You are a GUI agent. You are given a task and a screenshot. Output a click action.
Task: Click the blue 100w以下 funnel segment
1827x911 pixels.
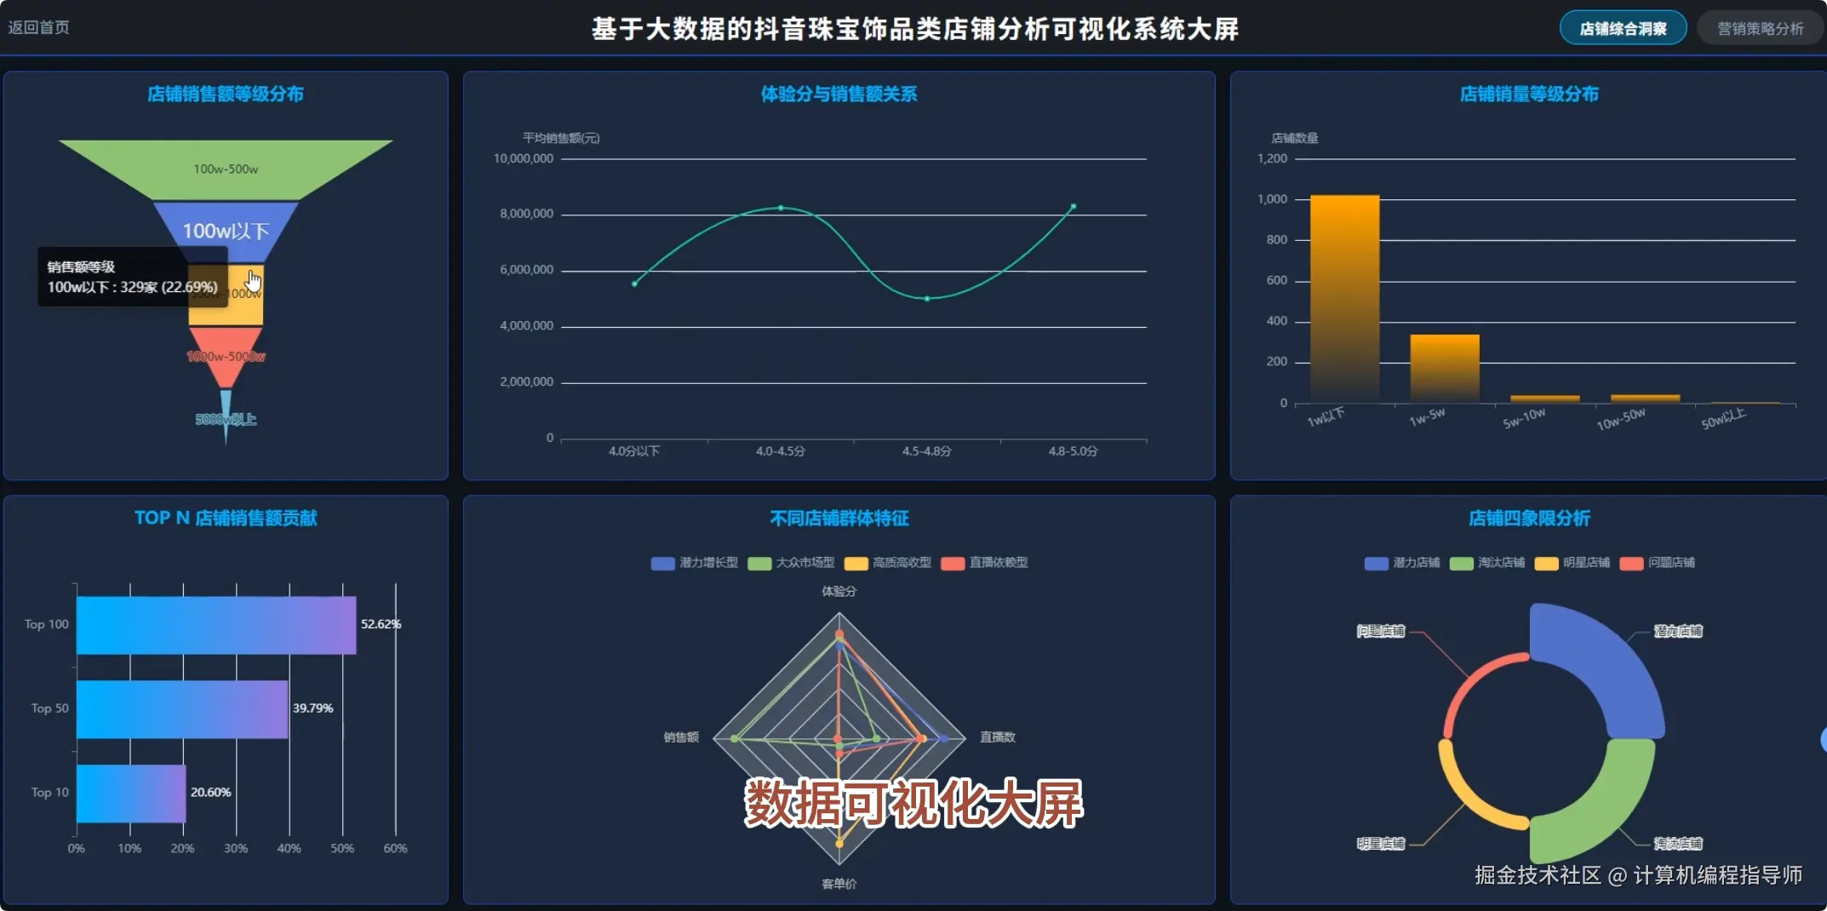tap(226, 231)
